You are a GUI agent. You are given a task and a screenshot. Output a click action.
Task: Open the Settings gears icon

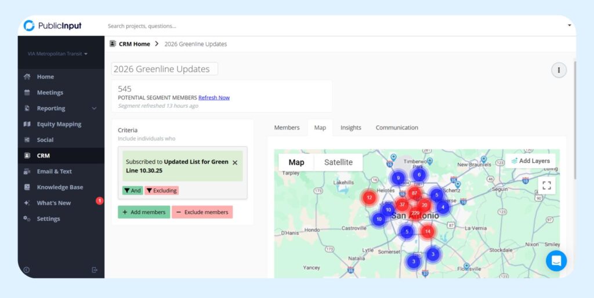pos(27,219)
